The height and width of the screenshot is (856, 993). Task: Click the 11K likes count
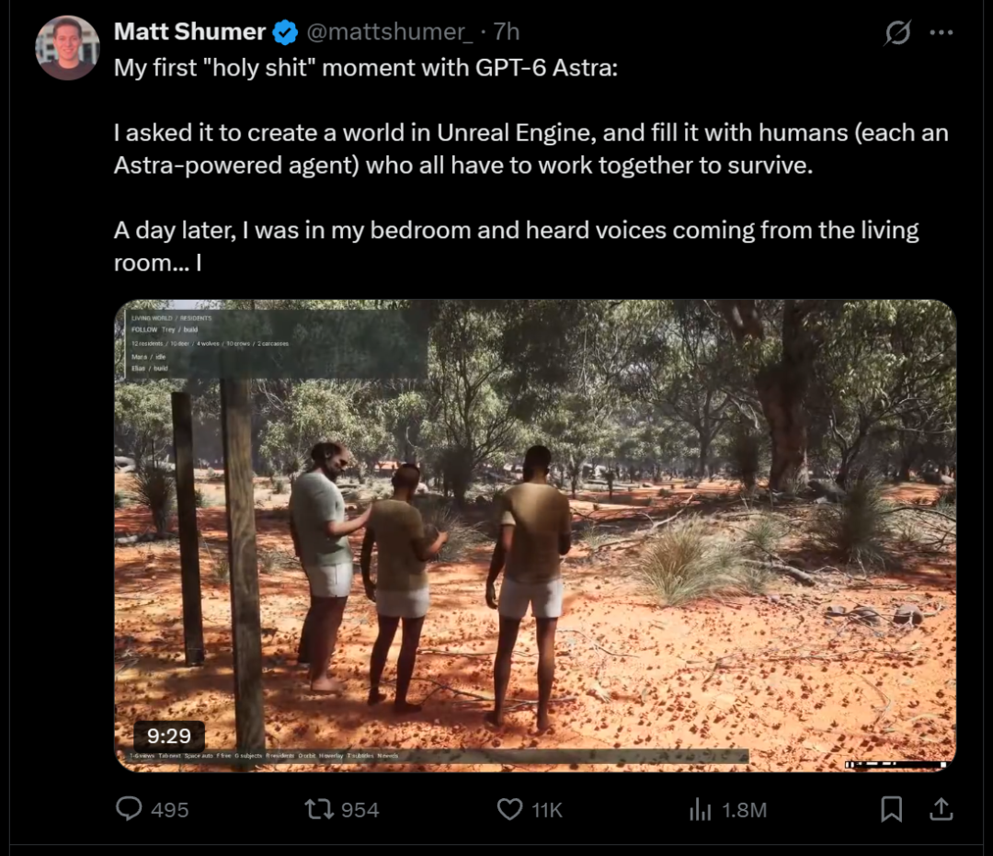547,810
